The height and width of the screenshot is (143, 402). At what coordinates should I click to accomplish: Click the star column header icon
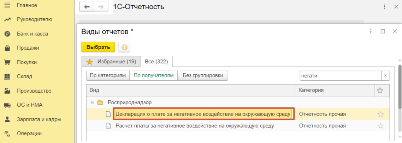pos(380,90)
